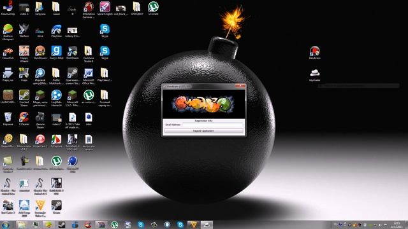Switch to the Freemake taskbar button
The width and height of the screenshot is (408, 229).
pos(193,225)
